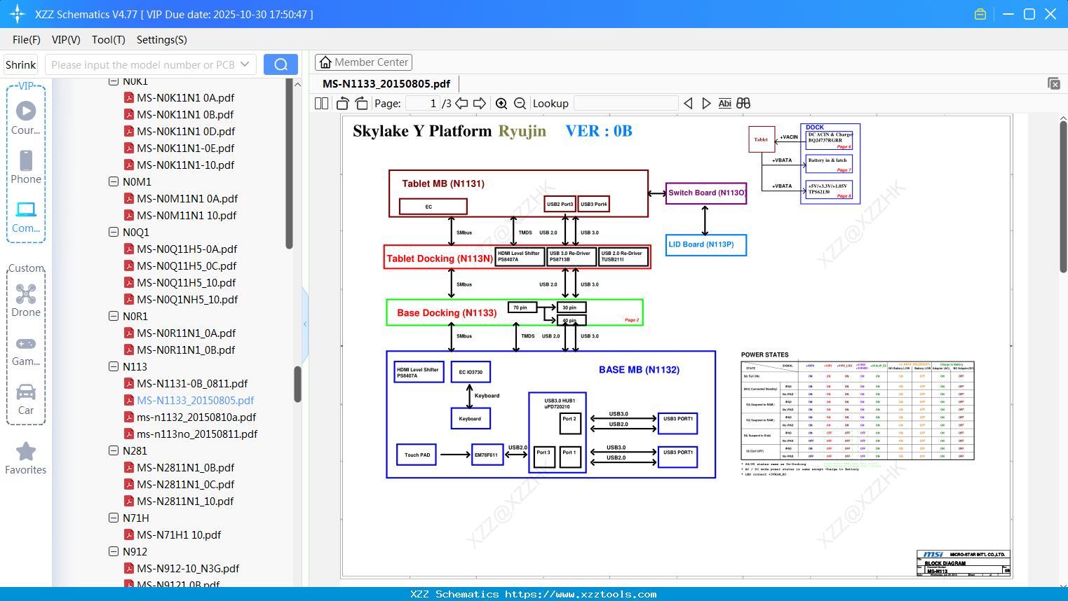The image size is (1068, 601).
Task: Select the rotate left icon
Action: coord(342,103)
